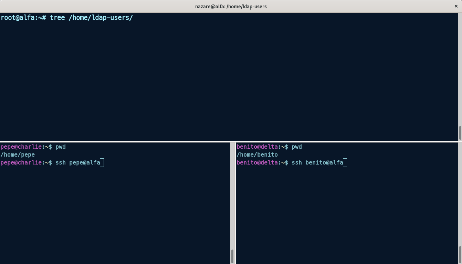Click the window title 'nazare@alfa: /home/ldap-users'
The width and height of the screenshot is (462, 264).
(x=231, y=6)
